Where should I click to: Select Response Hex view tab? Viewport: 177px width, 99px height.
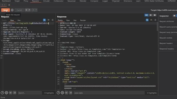tap(75, 20)
